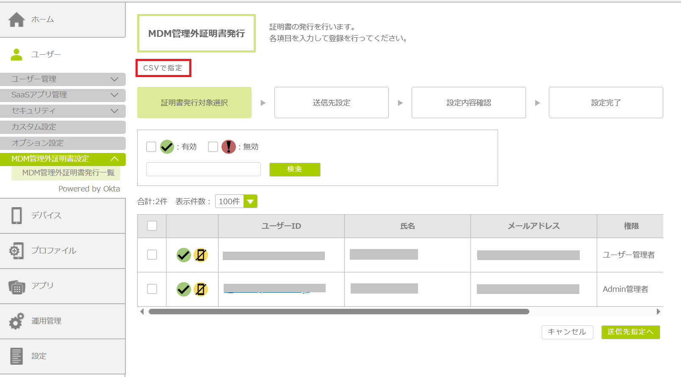
Task: Open the カスタム設定 menu item
Action: pos(63,127)
